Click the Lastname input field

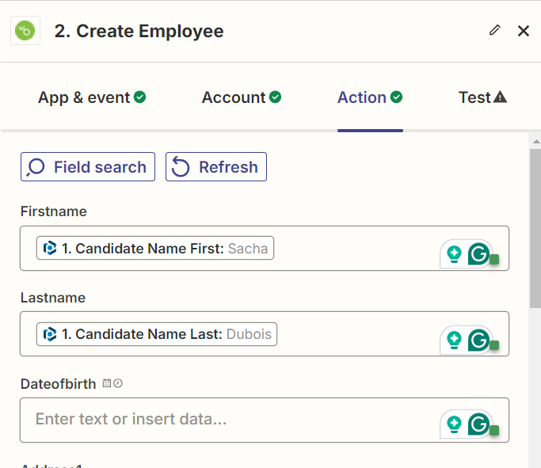click(x=265, y=334)
